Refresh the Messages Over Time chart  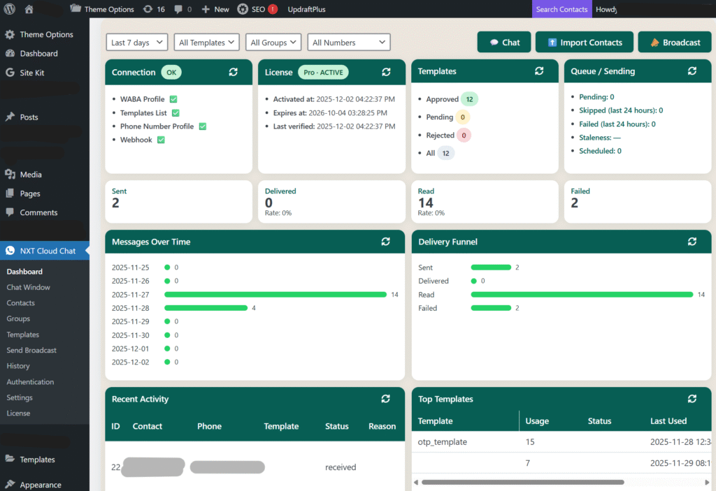coord(386,242)
